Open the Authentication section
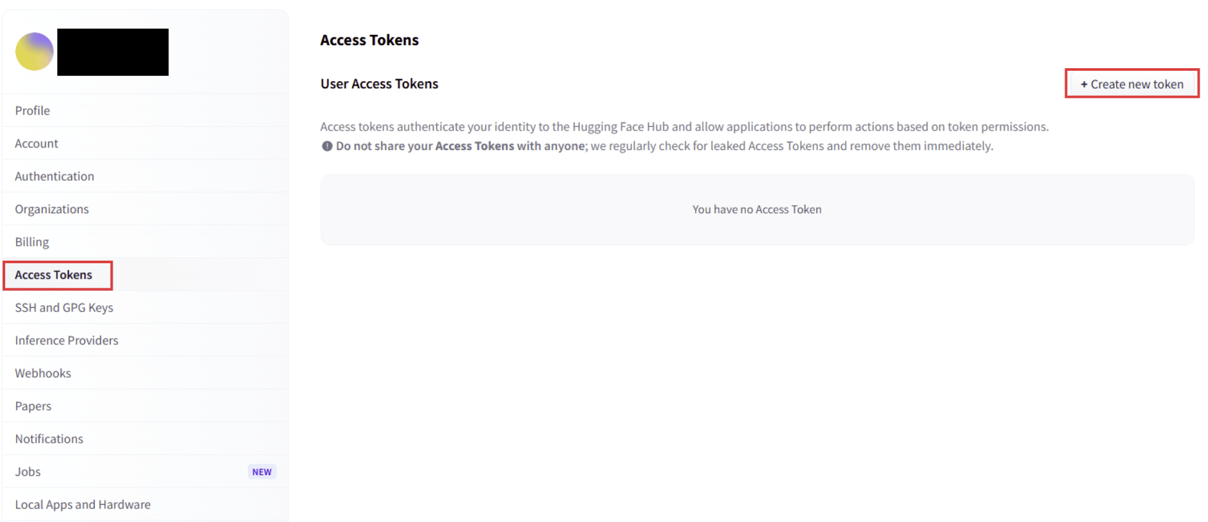Image resolution: width=1208 pixels, height=522 pixels. [x=55, y=176]
